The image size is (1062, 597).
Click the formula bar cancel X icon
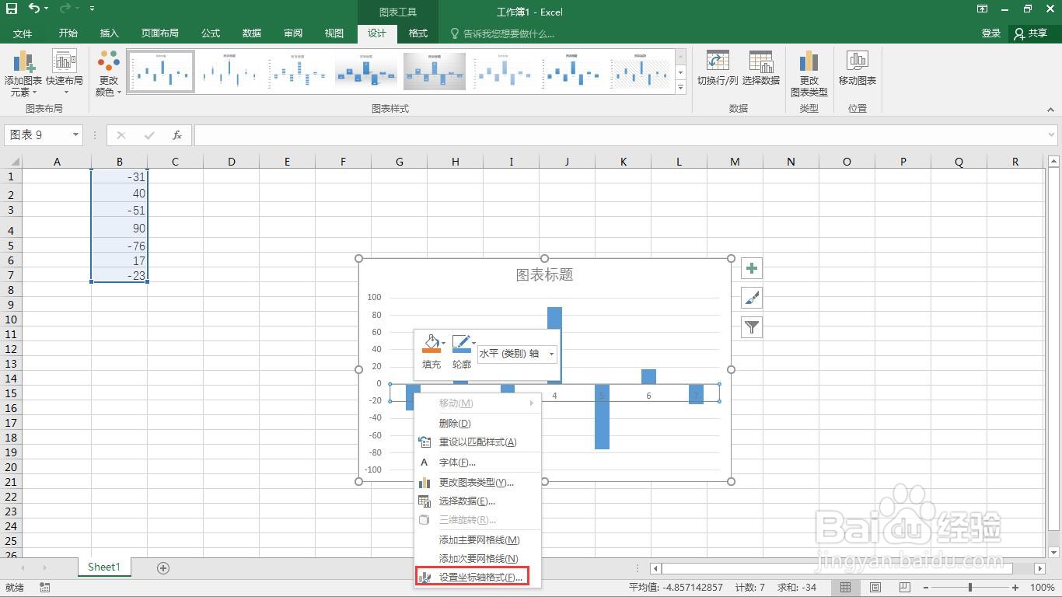tap(121, 135)
